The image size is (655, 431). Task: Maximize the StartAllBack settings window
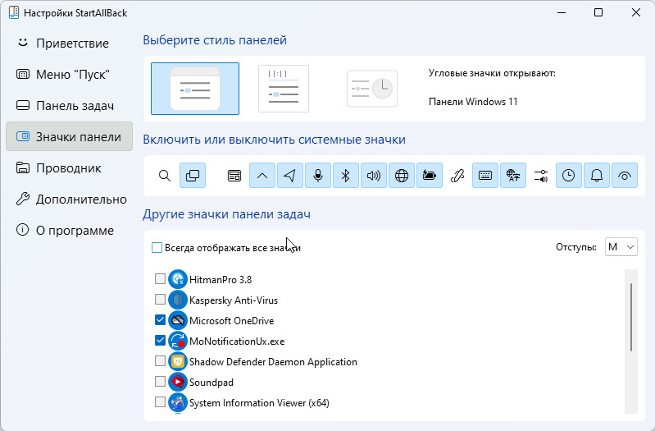598,12
